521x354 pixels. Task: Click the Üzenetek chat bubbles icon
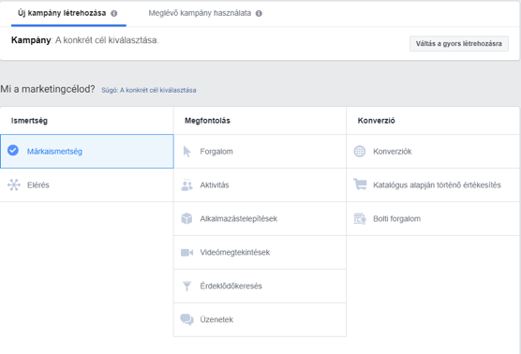(187, 319)
